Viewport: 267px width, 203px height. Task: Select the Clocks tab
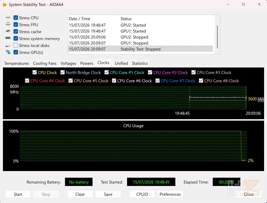(103, 63)
